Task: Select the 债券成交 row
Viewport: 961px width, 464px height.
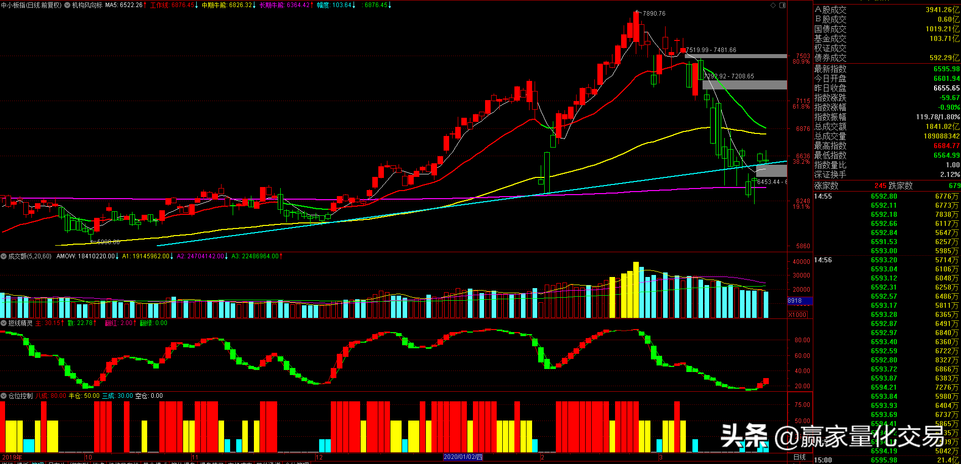Action: coord(887,58)
